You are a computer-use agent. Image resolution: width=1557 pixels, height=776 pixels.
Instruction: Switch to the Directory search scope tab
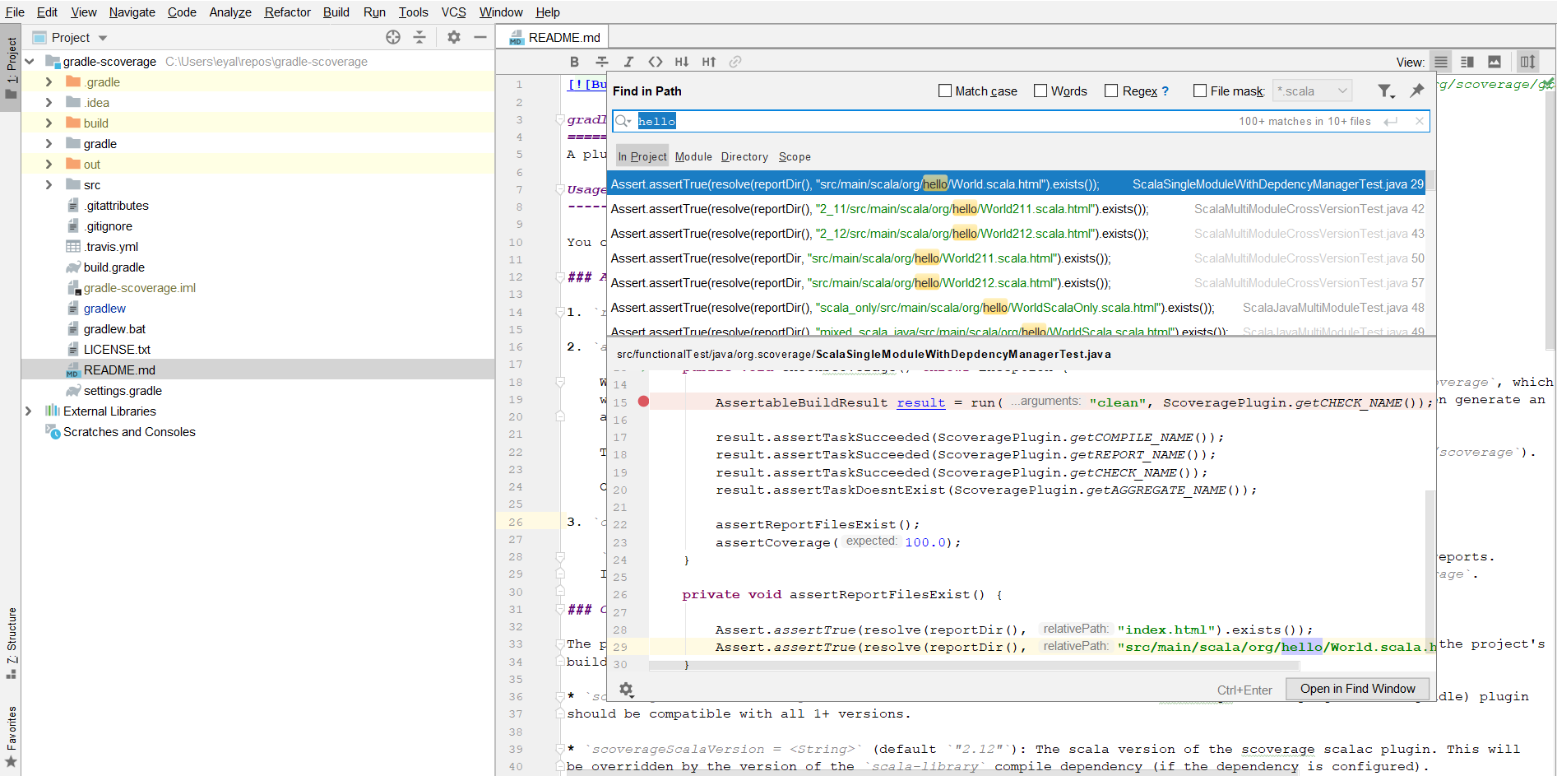744,156
